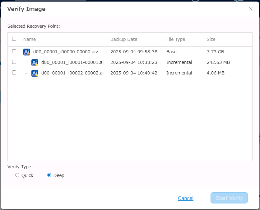Image resolution: width=260 pixels, height=210 pixels.
Task: Check the box for the 242.63 MB incremental
Action: pyautogui.click(x=14, y=62)
